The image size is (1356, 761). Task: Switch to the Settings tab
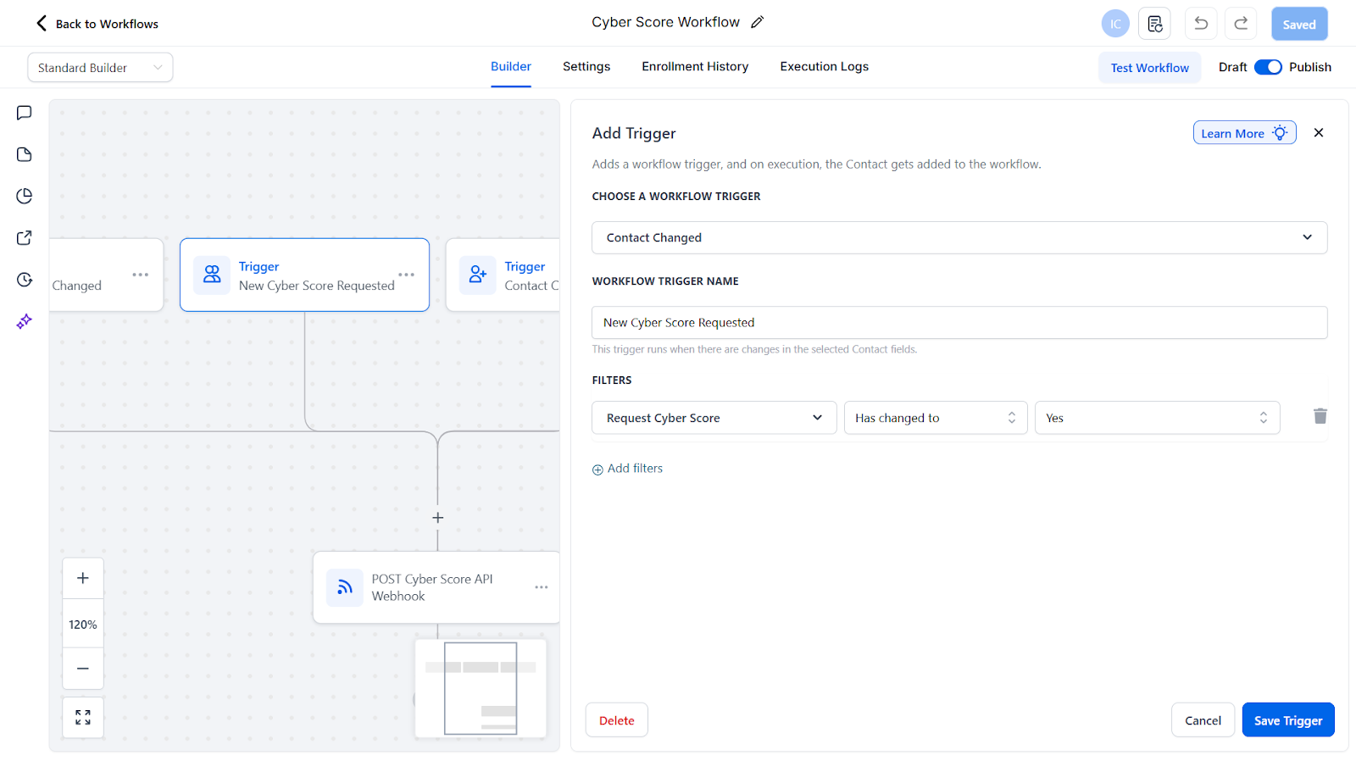coord(586,66)
